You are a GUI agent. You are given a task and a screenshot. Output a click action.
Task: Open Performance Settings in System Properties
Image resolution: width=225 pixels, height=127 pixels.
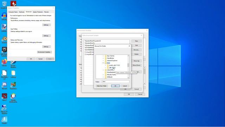point(46,25)
